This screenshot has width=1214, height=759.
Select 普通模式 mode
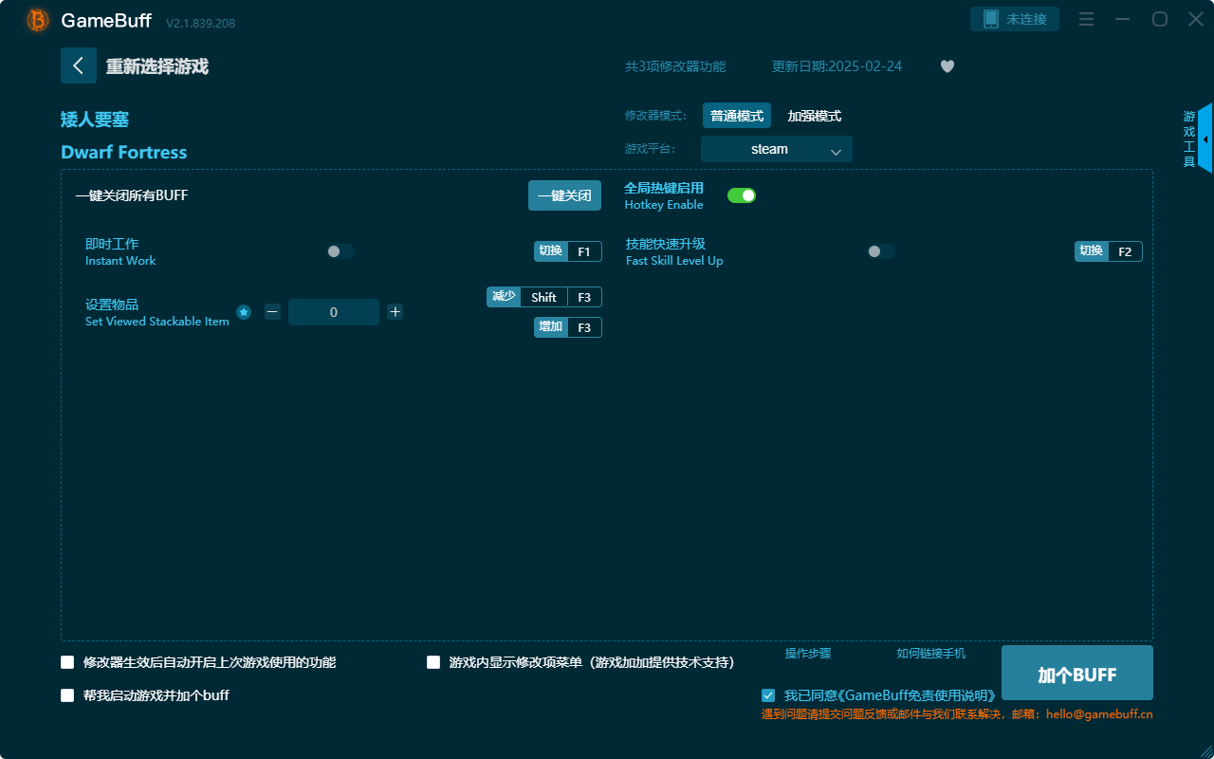736,115
